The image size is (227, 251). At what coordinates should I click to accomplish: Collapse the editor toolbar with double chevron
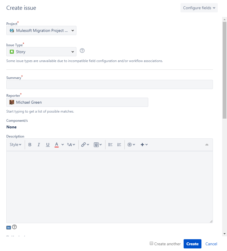point(207,145)
